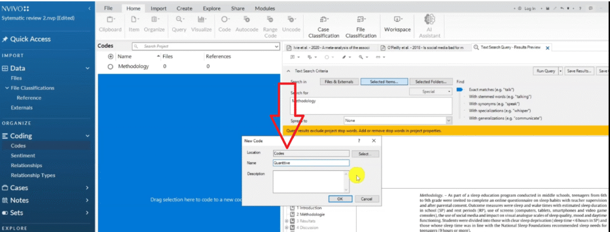Open the Clipboard ribbon group
610x232 pixels.
pos(110,24)
